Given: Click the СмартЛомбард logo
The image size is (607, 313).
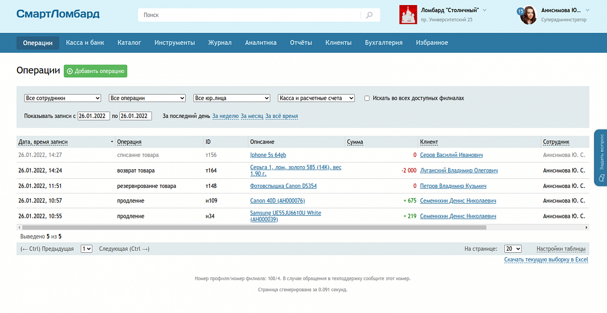Looking at the screenshot, I should (x=58, y=14).
